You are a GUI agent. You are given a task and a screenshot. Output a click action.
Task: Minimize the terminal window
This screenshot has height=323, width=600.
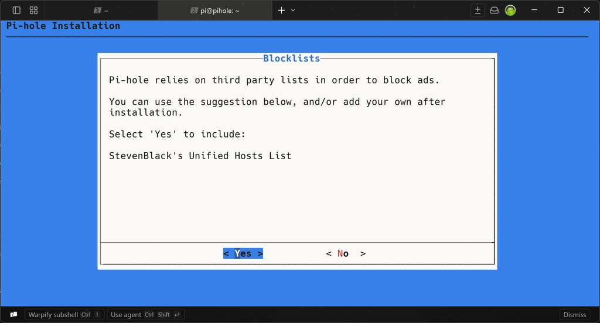click(534, 11)
